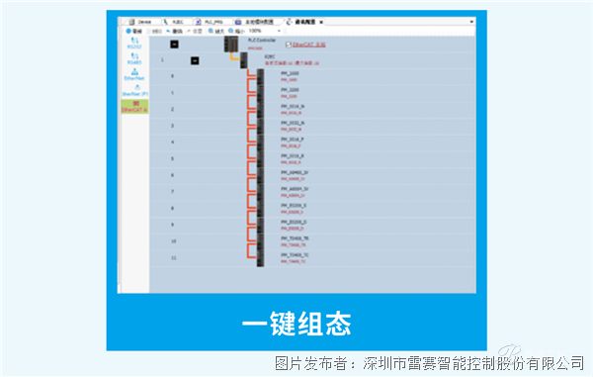
Task: Click the red EtherCAT bus link
Action: (309, 45)
